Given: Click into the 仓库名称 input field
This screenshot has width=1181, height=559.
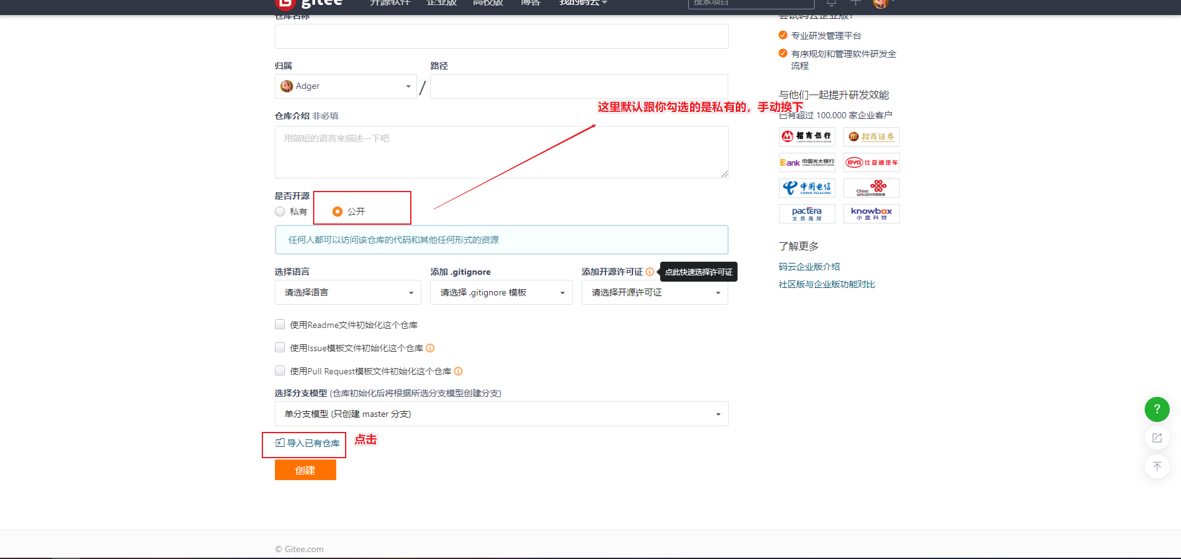Looking at the screenshot, I should pos(502,36).
